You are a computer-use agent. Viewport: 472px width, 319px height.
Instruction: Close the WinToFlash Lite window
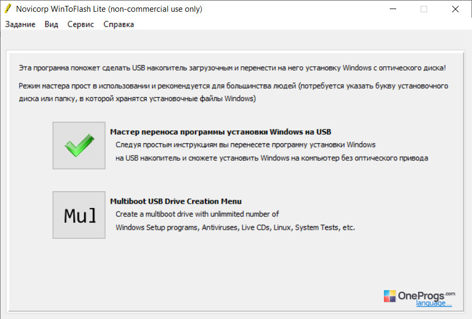tap(455, 9)
